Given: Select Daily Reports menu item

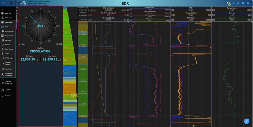Looking at the screenshot, I should pos(9,36).
